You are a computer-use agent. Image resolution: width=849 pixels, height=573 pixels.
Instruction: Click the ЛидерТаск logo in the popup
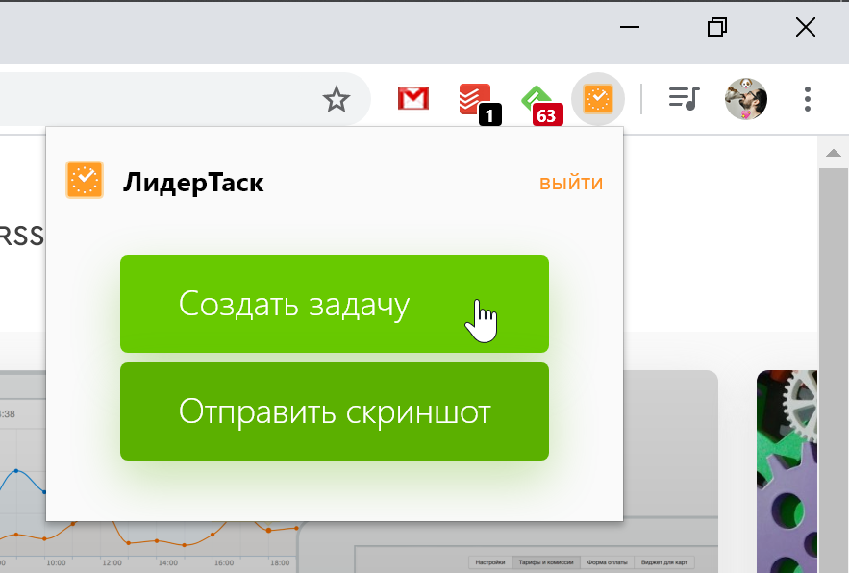pyautogui.click(x=85, y=180)
